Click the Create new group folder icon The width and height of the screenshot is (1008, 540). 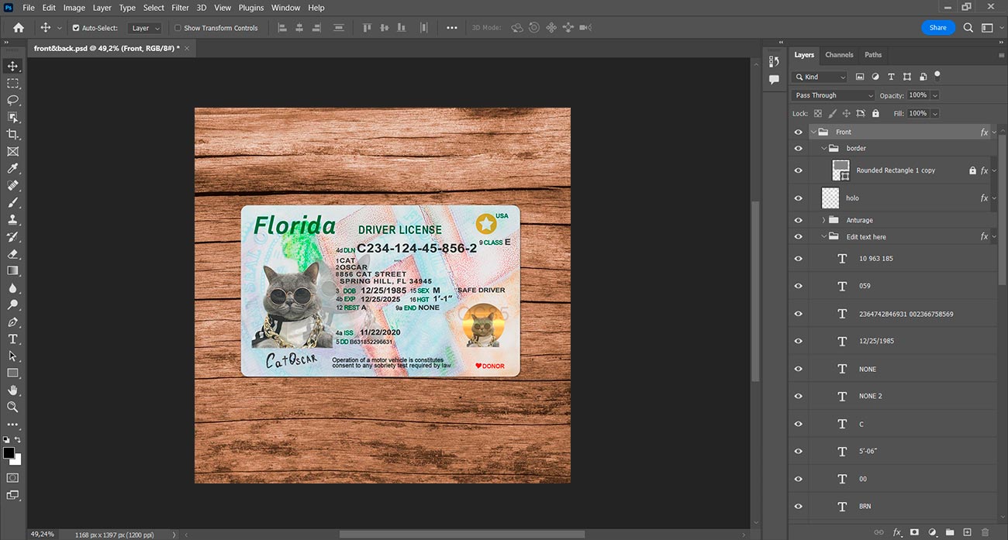[x=949, y=532]
